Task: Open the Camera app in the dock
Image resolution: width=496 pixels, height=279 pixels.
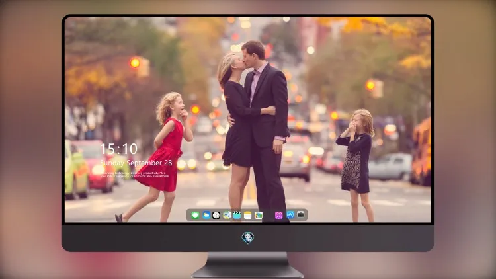Action: click(x=301, y=215)
